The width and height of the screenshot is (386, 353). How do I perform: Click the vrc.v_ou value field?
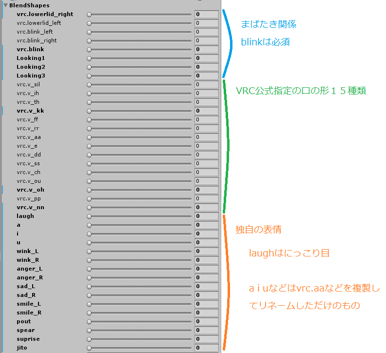pyautogui.click(x=206, y=181)
